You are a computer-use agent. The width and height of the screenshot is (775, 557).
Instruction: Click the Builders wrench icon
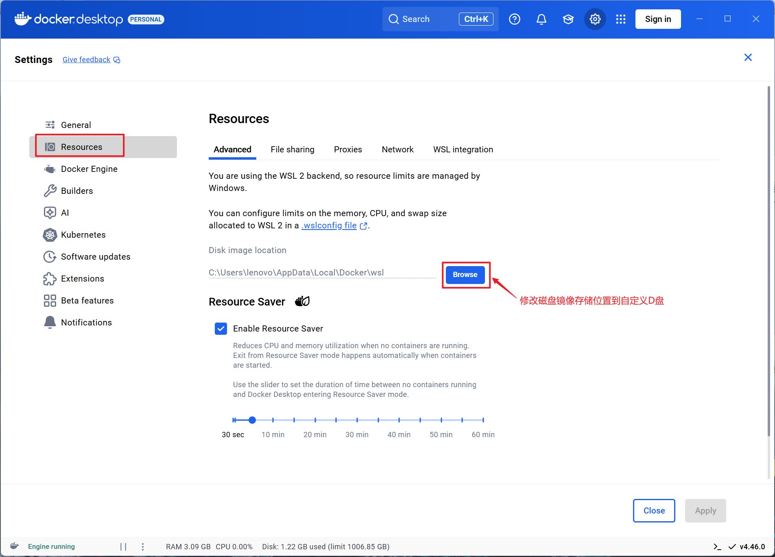(50, 191)
